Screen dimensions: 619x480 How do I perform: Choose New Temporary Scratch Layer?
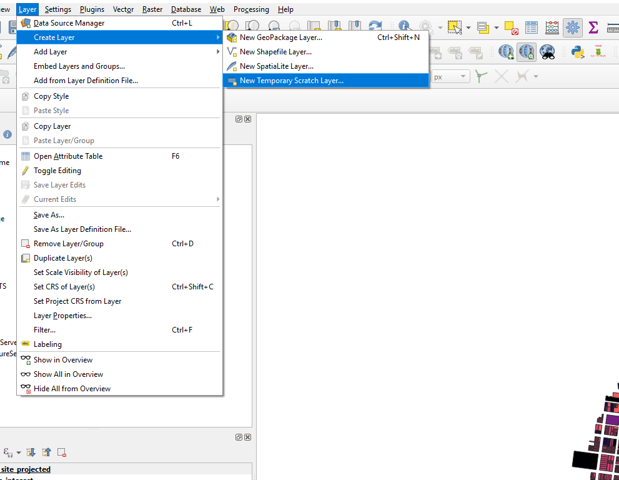[x=291, y=81]
